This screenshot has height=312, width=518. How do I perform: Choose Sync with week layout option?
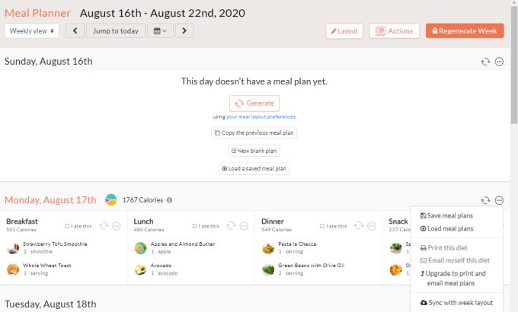456,303
